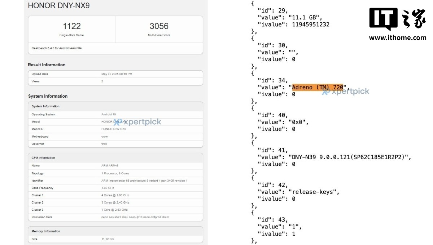Click the xpertpick watermark beside Adreno text
Image resolution: width=433 pixels, height=245 pixels.
[346, 92]
